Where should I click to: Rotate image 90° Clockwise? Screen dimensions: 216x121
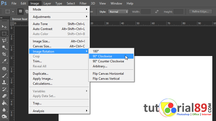[x=111, y=56]
